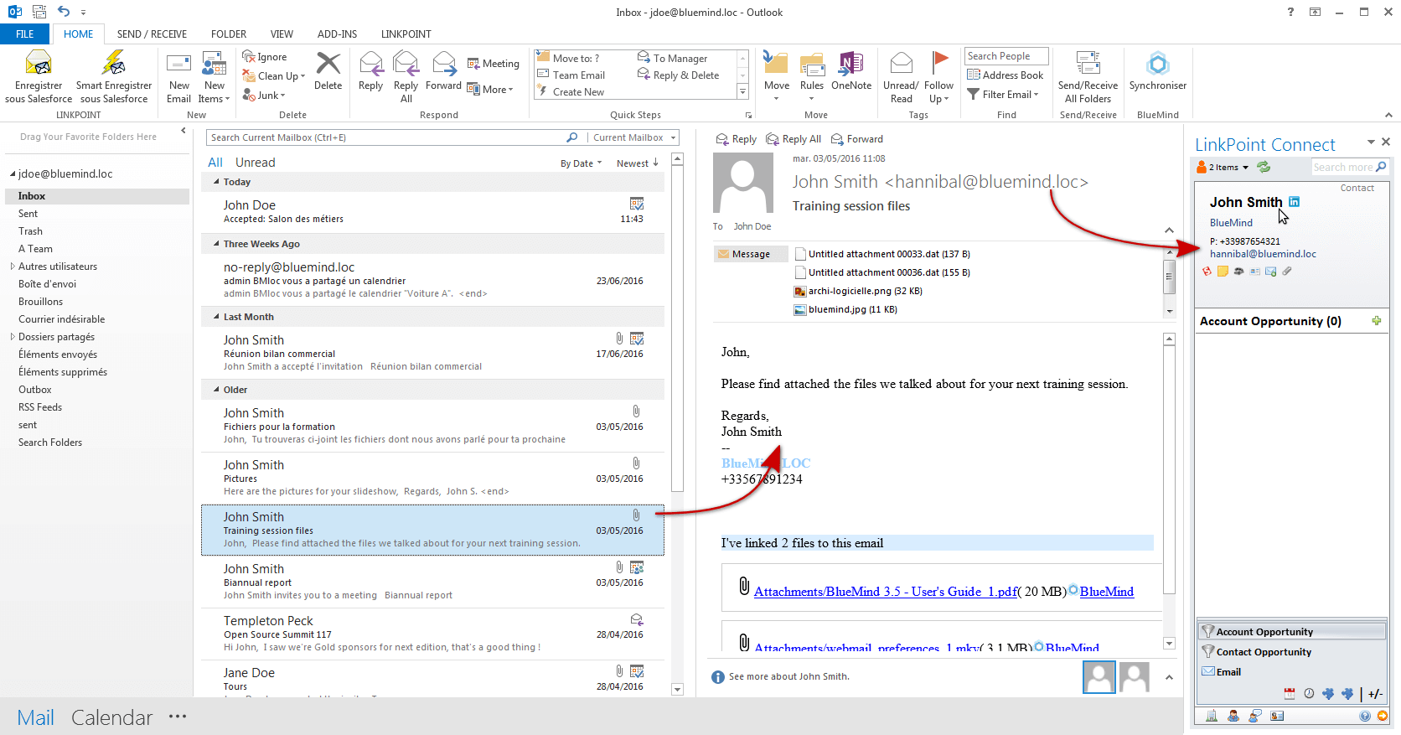Toggle Newest sort order
Screen dimensions: 1401x735
tap(637, 163)
